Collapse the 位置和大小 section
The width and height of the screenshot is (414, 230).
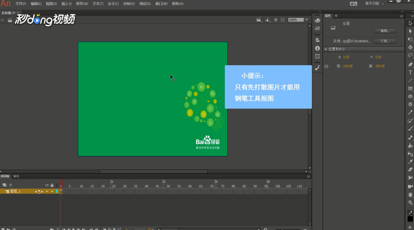pos(326,49)
